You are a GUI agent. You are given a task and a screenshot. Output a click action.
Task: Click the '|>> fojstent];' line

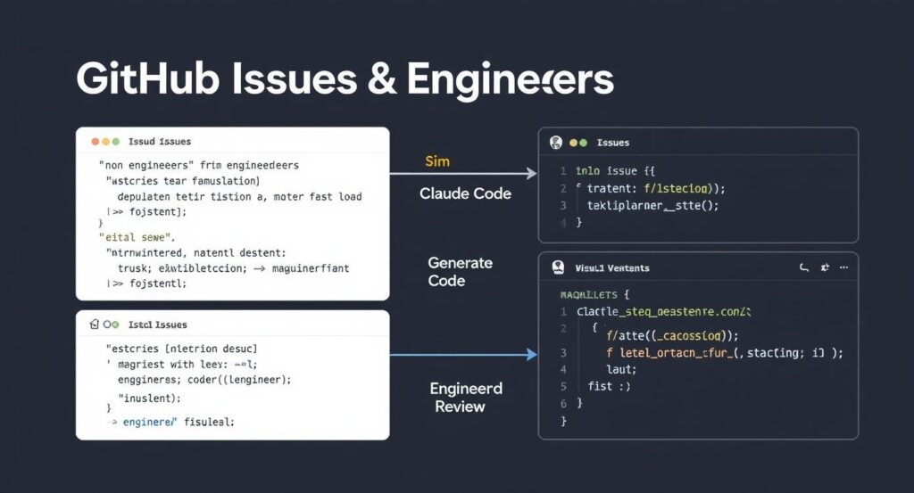pos(146,212)
